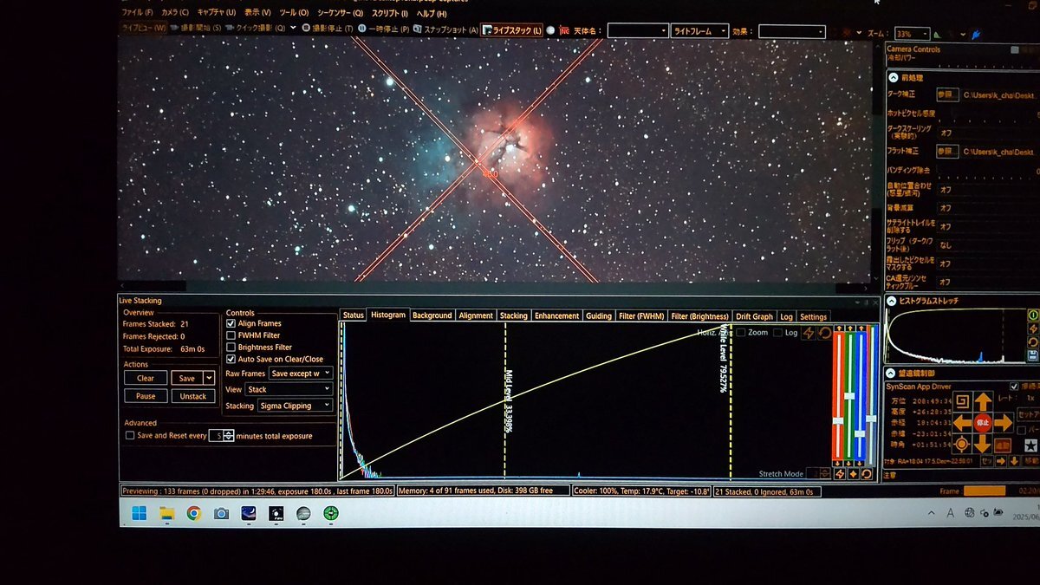Switch to the Status tab
This screenshot has width=1040, height=585.
point(353,315)
